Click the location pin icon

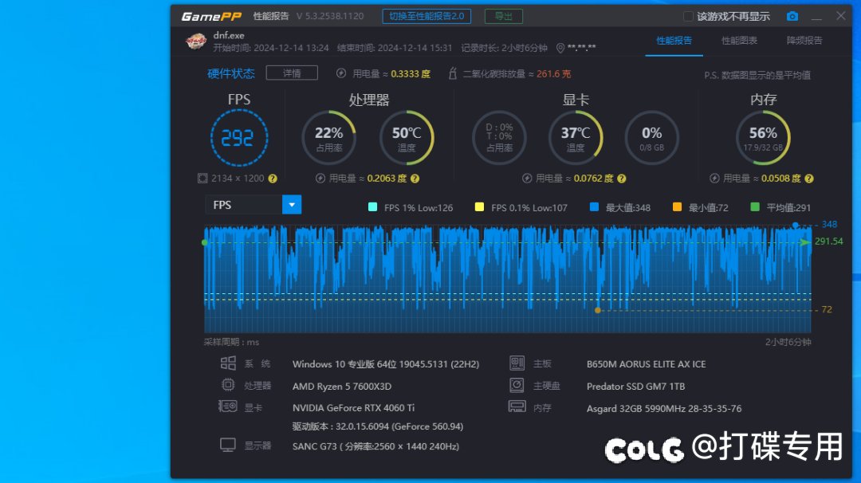click(560, 49)
